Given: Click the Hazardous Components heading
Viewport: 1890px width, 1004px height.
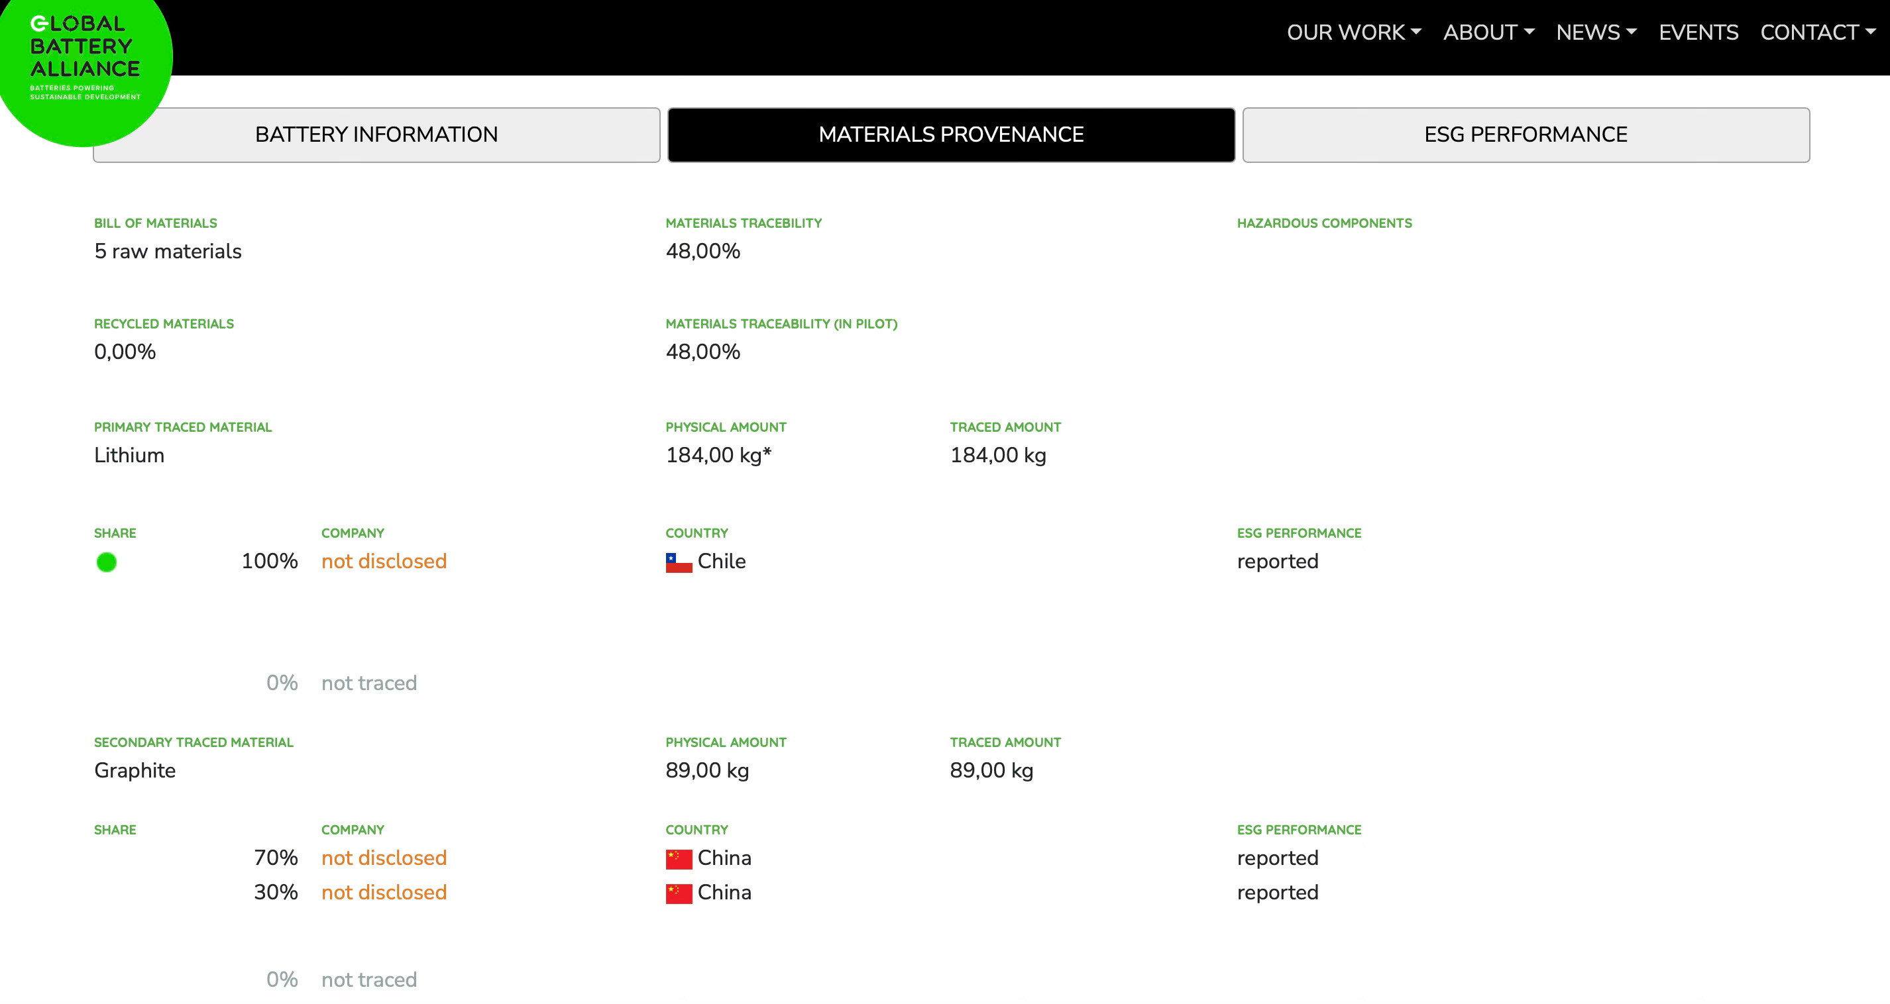Looking at the screenshot, I should coord(1323,223).
